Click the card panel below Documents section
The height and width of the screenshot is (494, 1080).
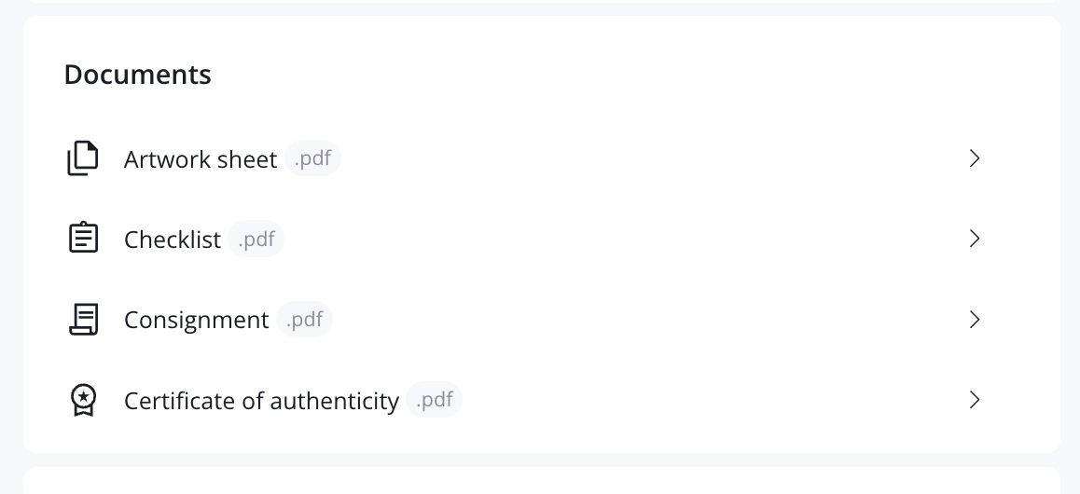(541, 480)
